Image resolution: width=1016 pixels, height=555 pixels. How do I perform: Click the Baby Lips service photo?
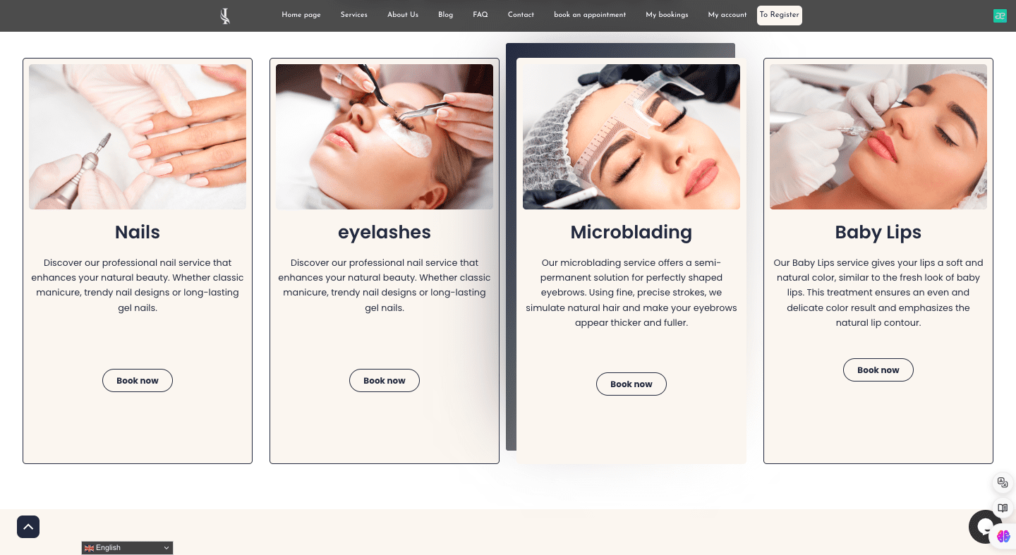[x=878, y=137]
